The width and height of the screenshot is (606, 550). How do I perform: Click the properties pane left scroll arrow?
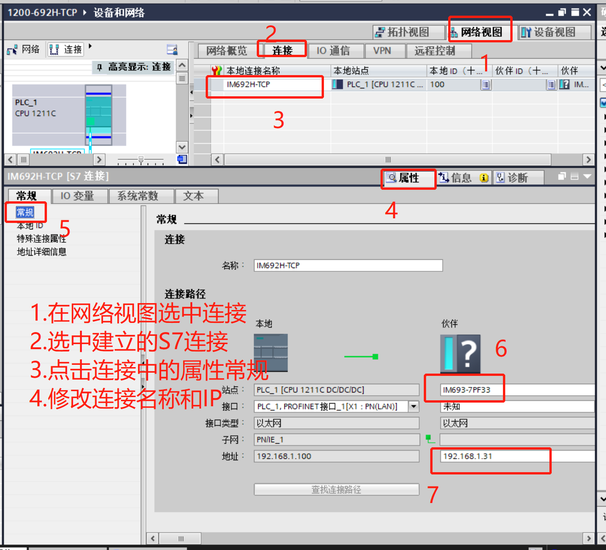coord(153,538)
